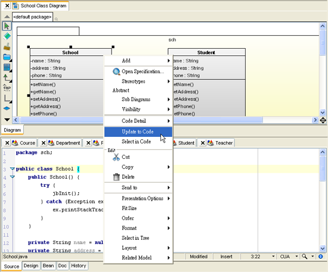Switch to the Department code tab
This screenshot has width=328, height=272.
pyautogui.click(x=68, y=143)
